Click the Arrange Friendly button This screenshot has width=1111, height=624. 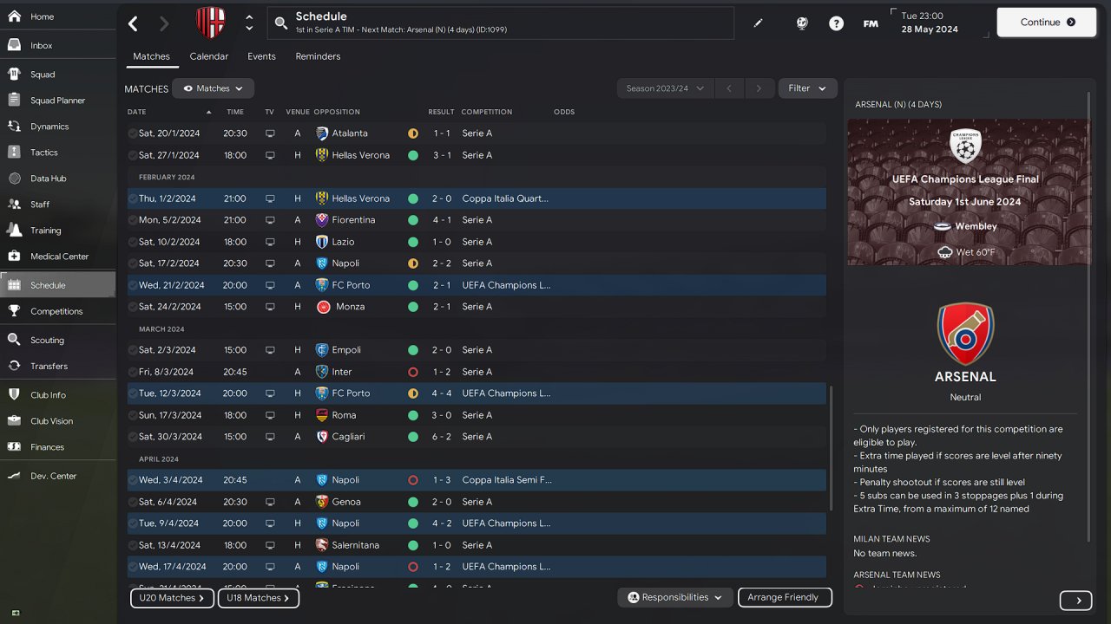(x=785, y=597)
